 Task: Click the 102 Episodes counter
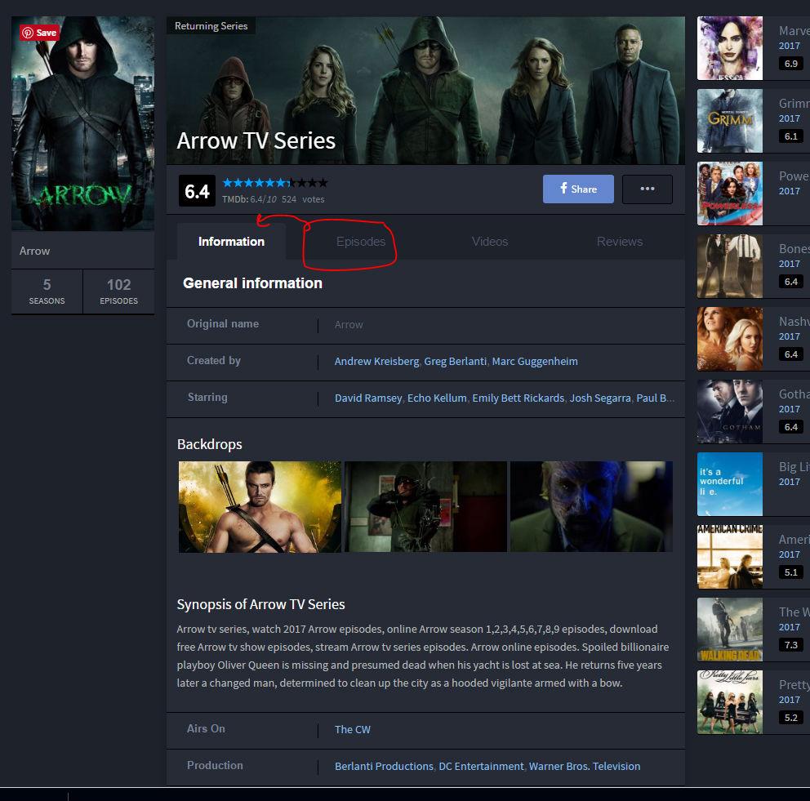point(119,291)
